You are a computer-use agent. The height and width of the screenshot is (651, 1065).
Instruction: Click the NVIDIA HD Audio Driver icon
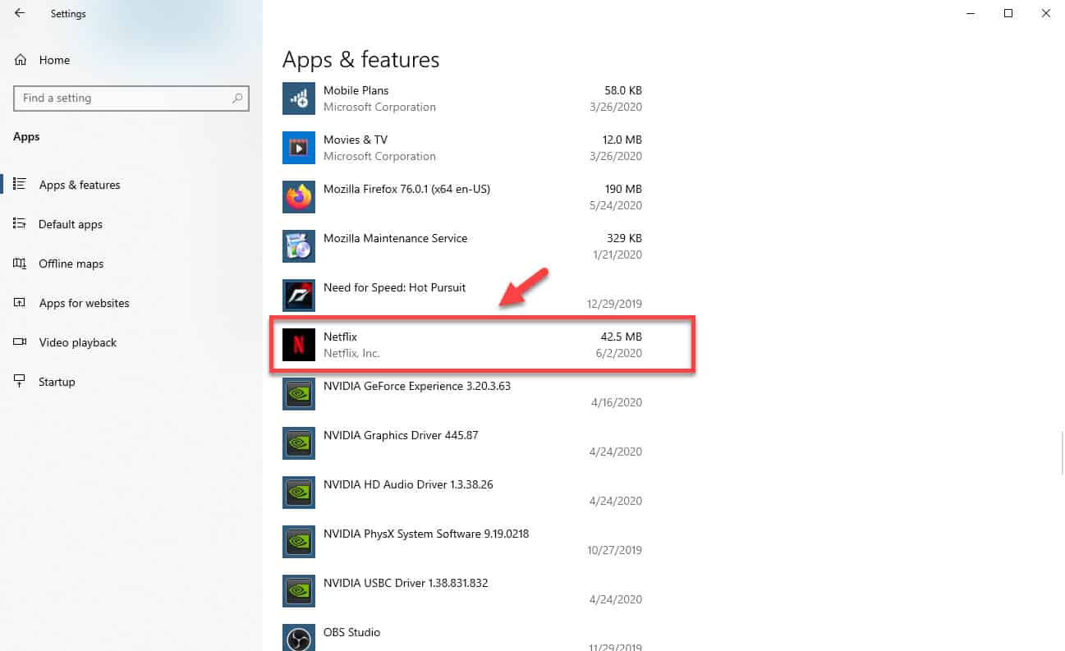pos(299,493)
